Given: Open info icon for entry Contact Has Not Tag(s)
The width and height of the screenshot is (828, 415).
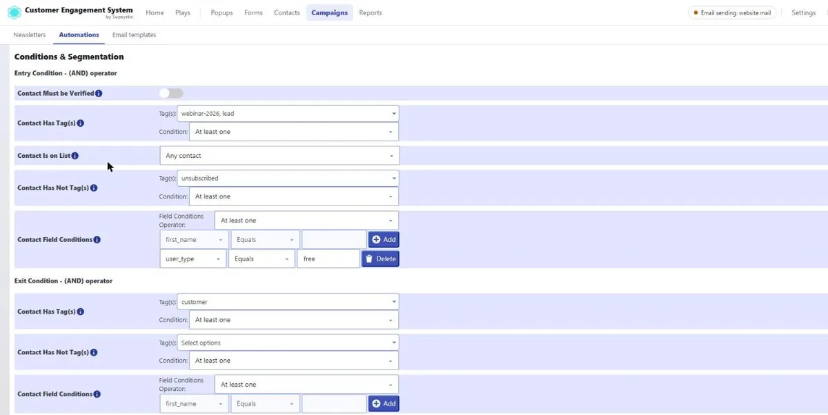Looking at the screenshot, I should (93, 188).
